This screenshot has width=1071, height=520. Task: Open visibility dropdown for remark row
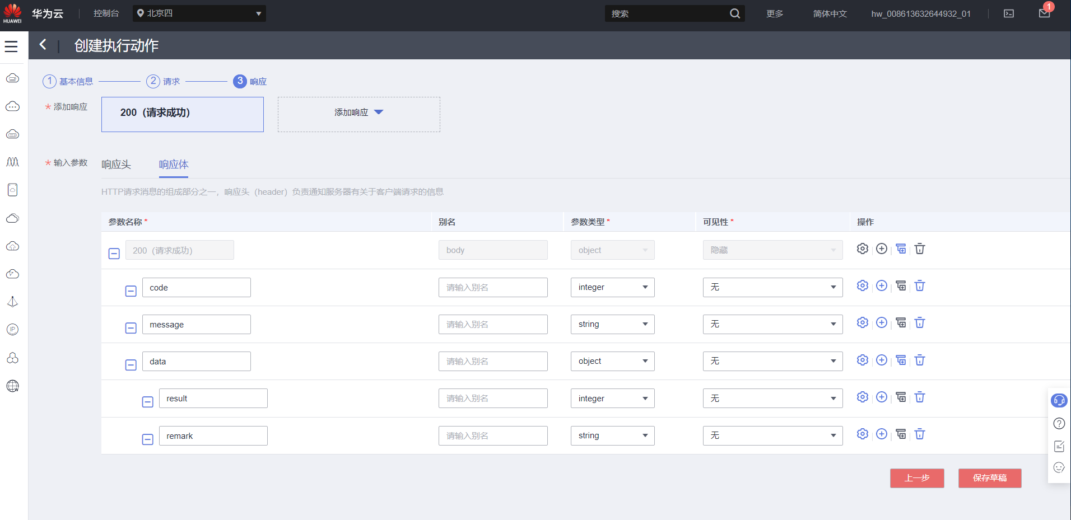(x=772, y=435)
